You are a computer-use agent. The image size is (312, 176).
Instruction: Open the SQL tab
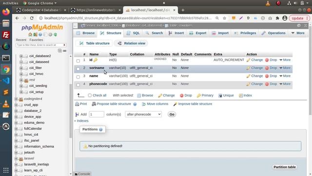tap(133, 33)
